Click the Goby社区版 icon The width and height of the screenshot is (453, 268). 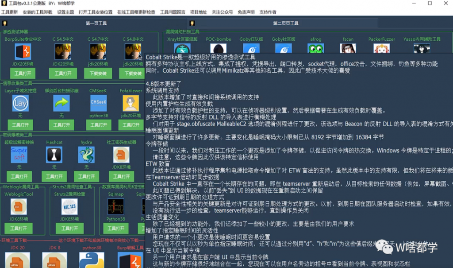pyautogui.click(x=284, y=48)
